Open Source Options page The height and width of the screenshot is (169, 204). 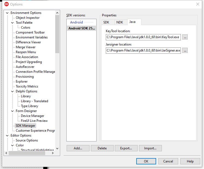pyautogui.click(x=27, y=140)
